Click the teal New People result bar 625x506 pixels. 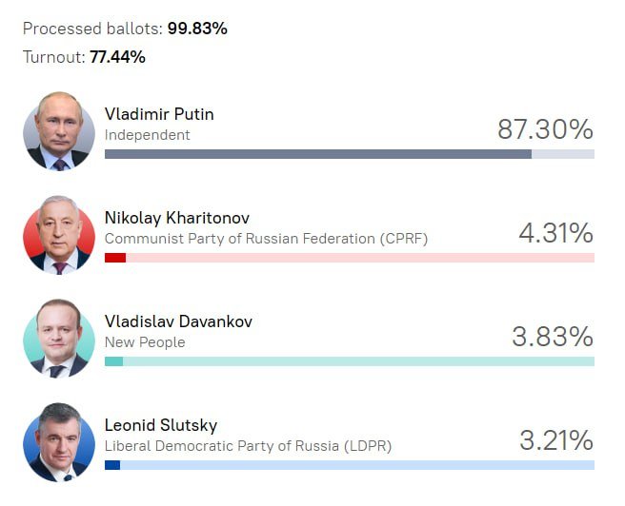pos(113,361)
